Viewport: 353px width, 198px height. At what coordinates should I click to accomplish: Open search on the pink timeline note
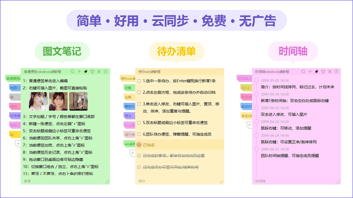coord(303,71)
